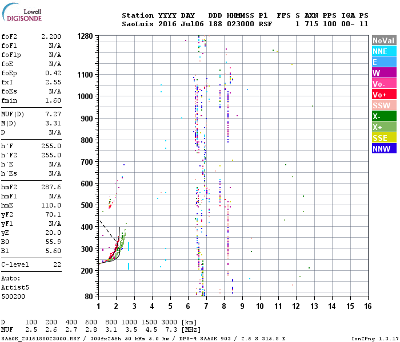400x342 pixels.
Task: Click the h`F value 255.0
Action: tap(51, 146)
